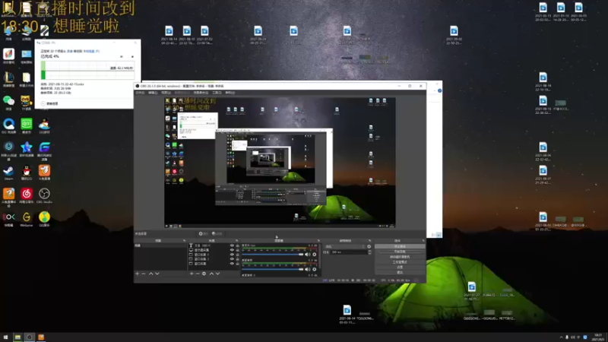Screen dimensions: 608x342
Task: Pop out the Scene Transitions dock
Action: 369,241
